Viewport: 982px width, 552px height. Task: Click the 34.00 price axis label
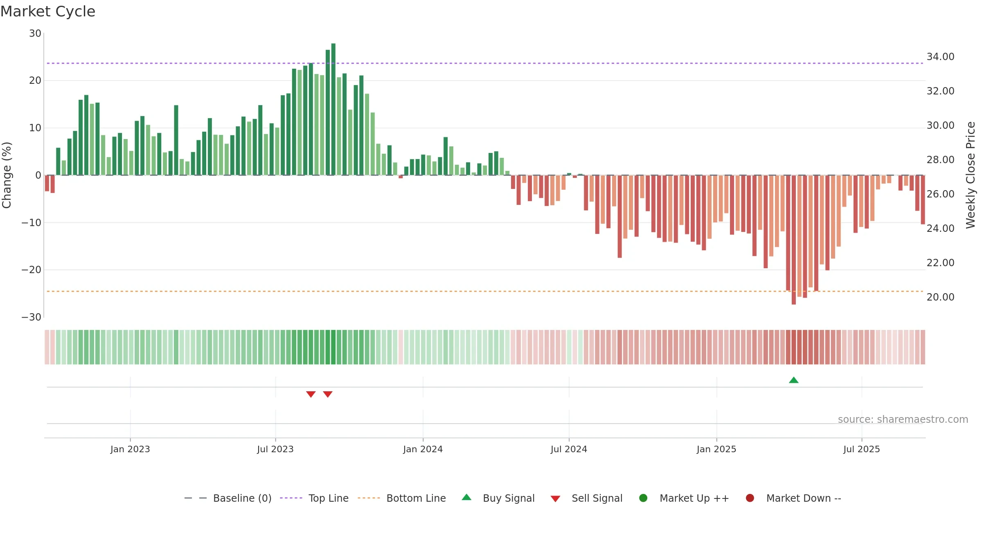[x=941, y=57]
